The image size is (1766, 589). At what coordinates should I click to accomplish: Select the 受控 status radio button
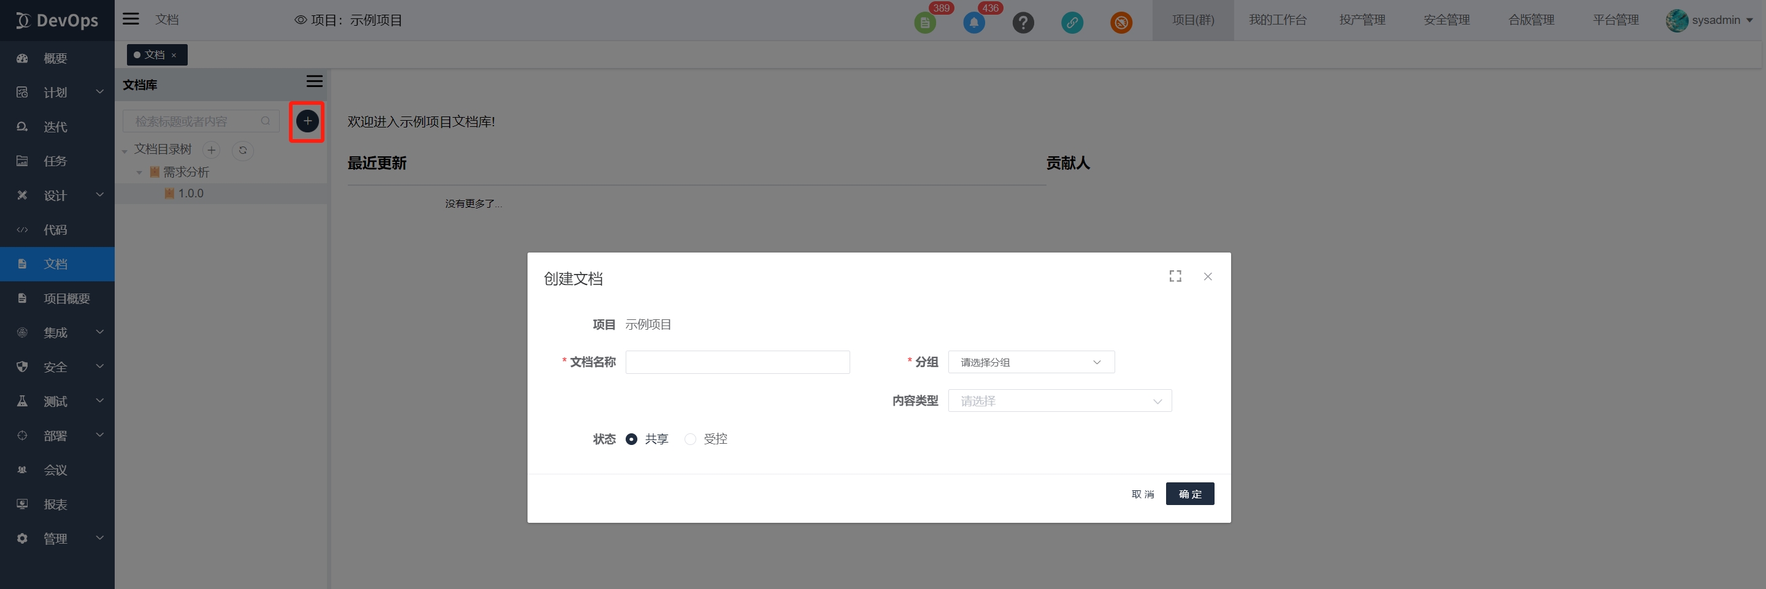(690, 439)
